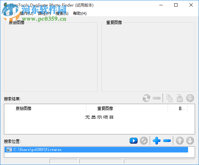199x165 pixels.
Task: Click the 原始图像 preview pane
Action: [51, 57]
